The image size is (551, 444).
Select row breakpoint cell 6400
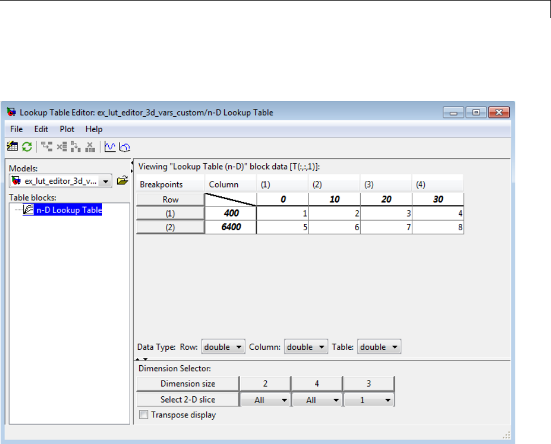click(x=231, y=227)
